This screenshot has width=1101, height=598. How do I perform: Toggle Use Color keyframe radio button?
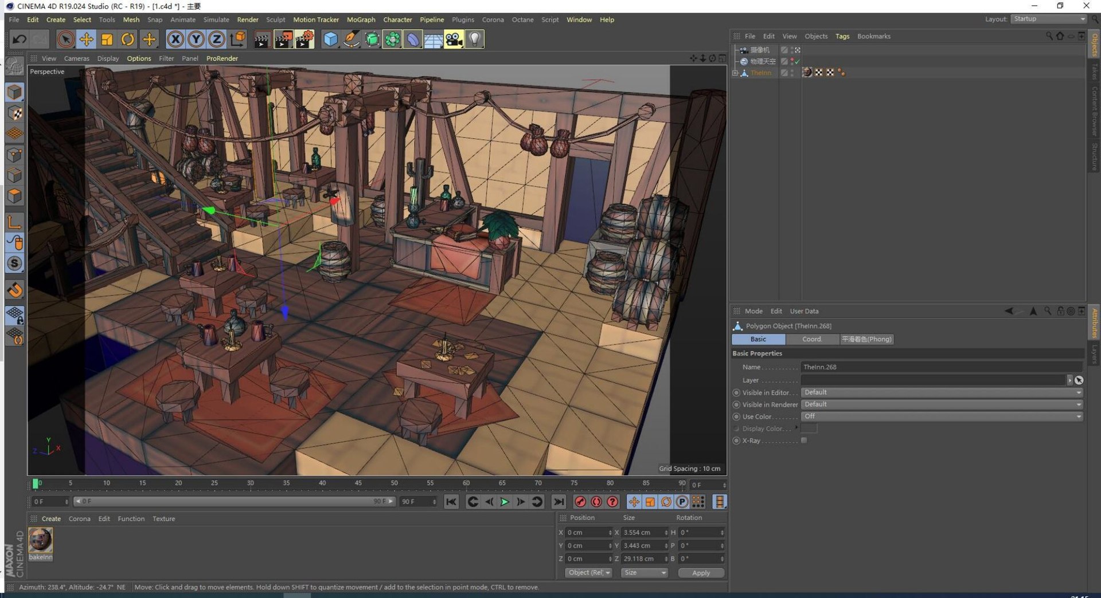click(736, 417)
